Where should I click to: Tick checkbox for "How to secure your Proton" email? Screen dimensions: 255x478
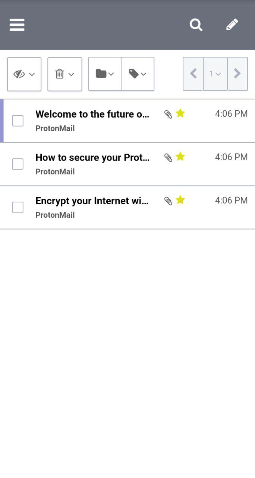tap(18, 164)
